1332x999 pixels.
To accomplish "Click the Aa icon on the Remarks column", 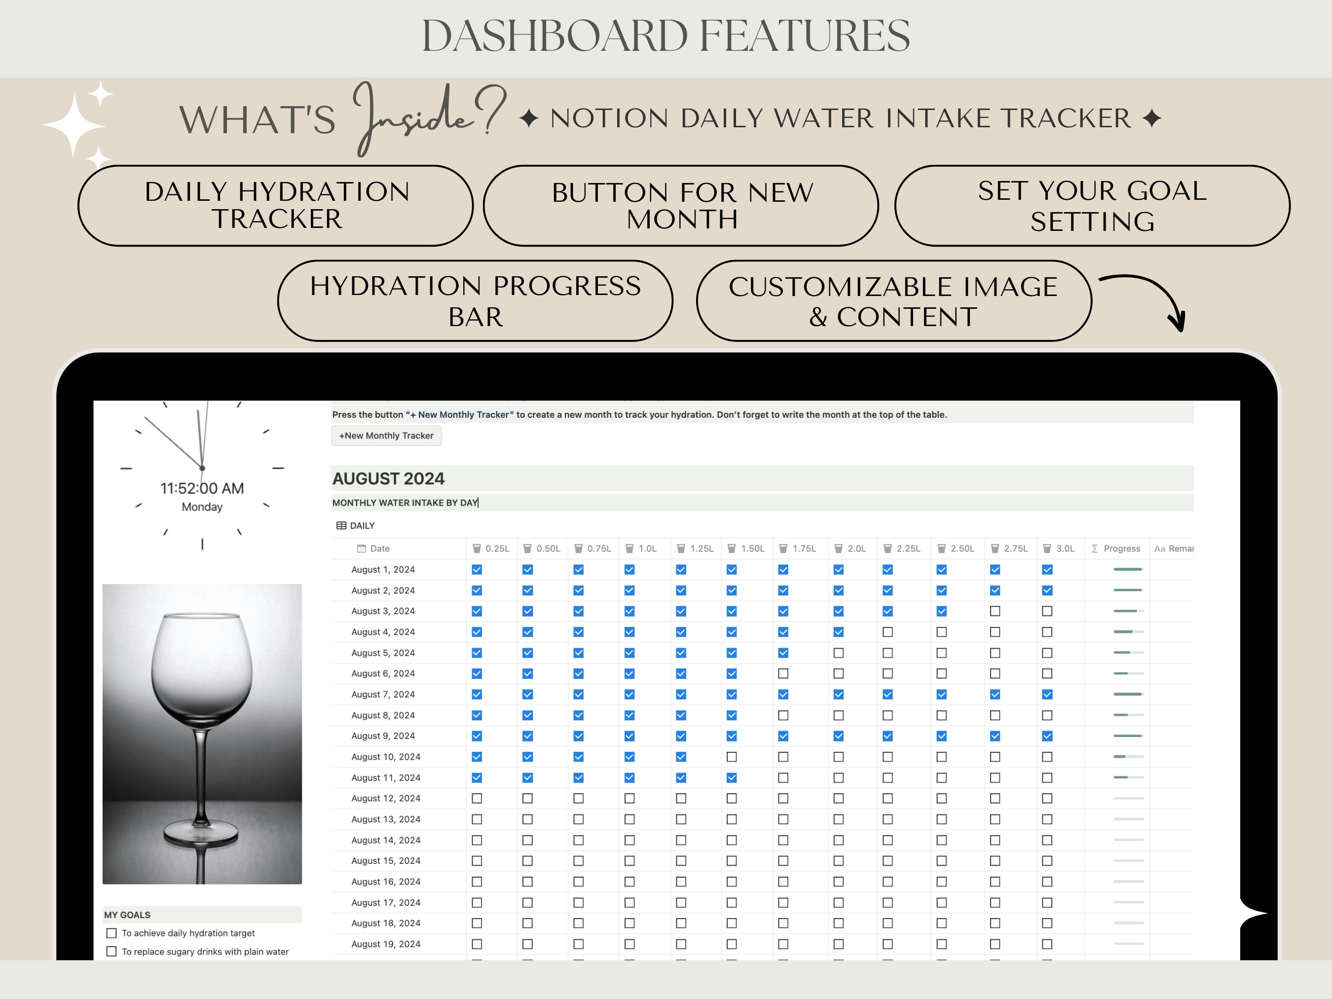I will point(1159,549).
